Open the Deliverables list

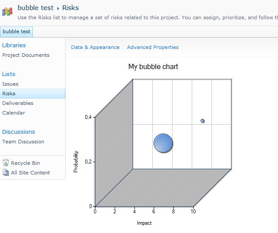click(18, 103)
